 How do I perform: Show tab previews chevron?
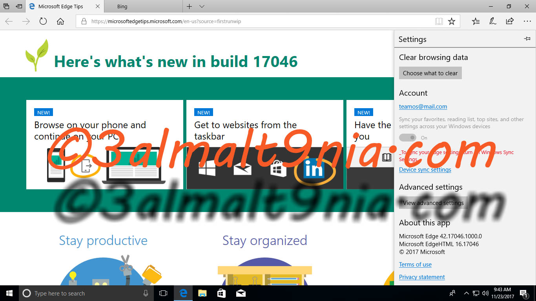202,6
